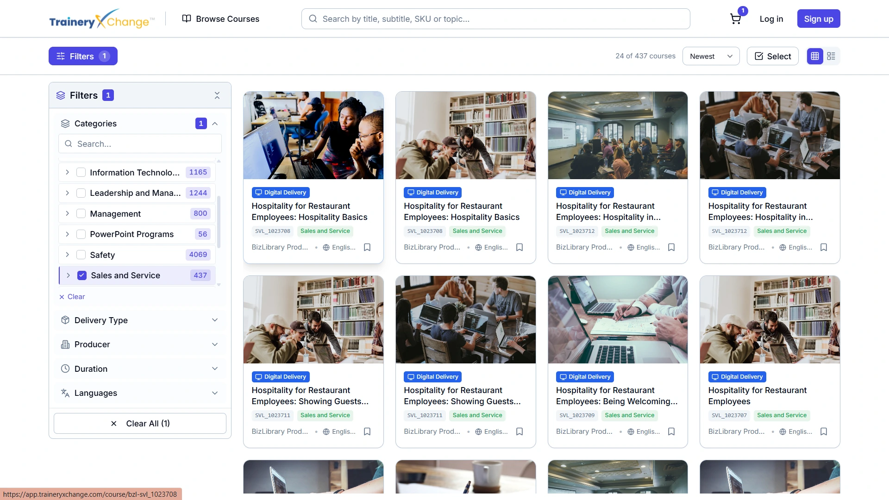Image resolution: width=889 pixels, height=500 pixels.
Task: Bookmark the 'Being Welcoming...' course
Action: (671, 431)
